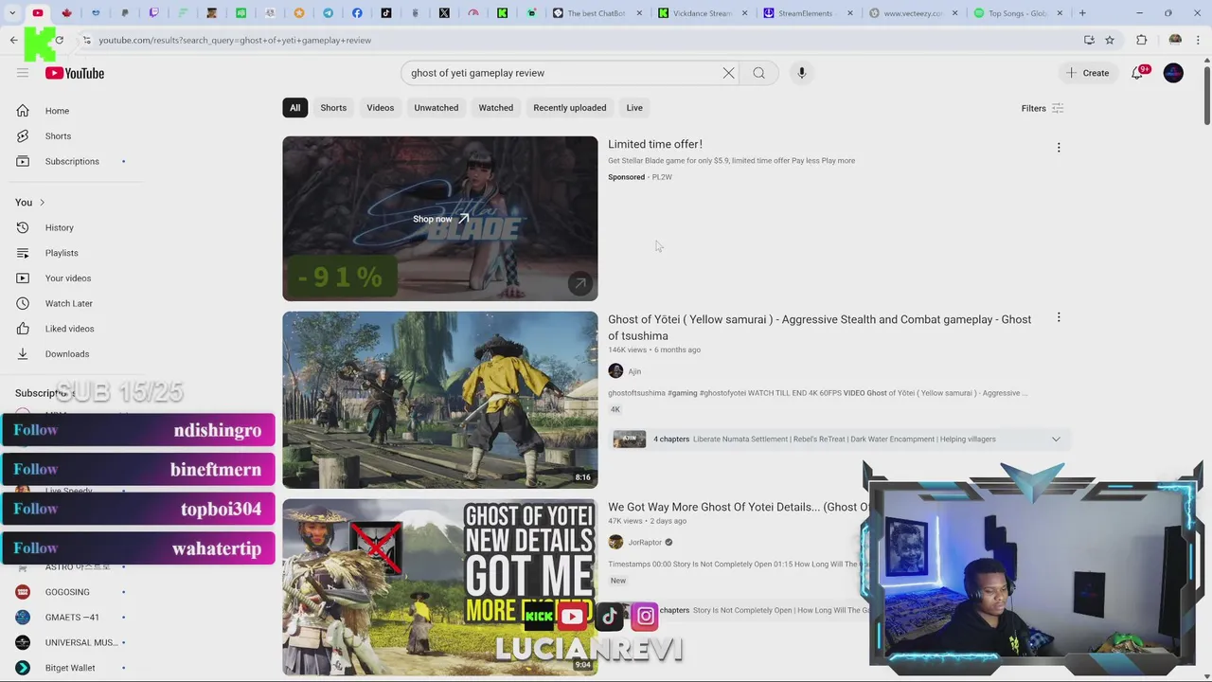
Task: Select the Shorts filter chip
Action: pyautogui.click(x=333, y=108)
